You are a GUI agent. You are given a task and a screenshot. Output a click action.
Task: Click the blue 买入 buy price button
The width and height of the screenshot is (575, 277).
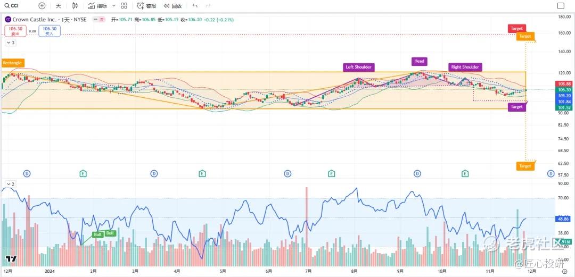pyautogui.click(x=50, y=30)
